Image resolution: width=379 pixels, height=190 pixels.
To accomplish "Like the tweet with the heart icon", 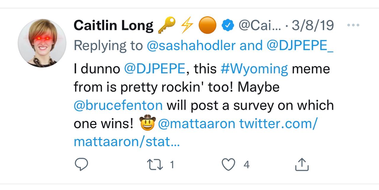I will (x=228, y=165).
